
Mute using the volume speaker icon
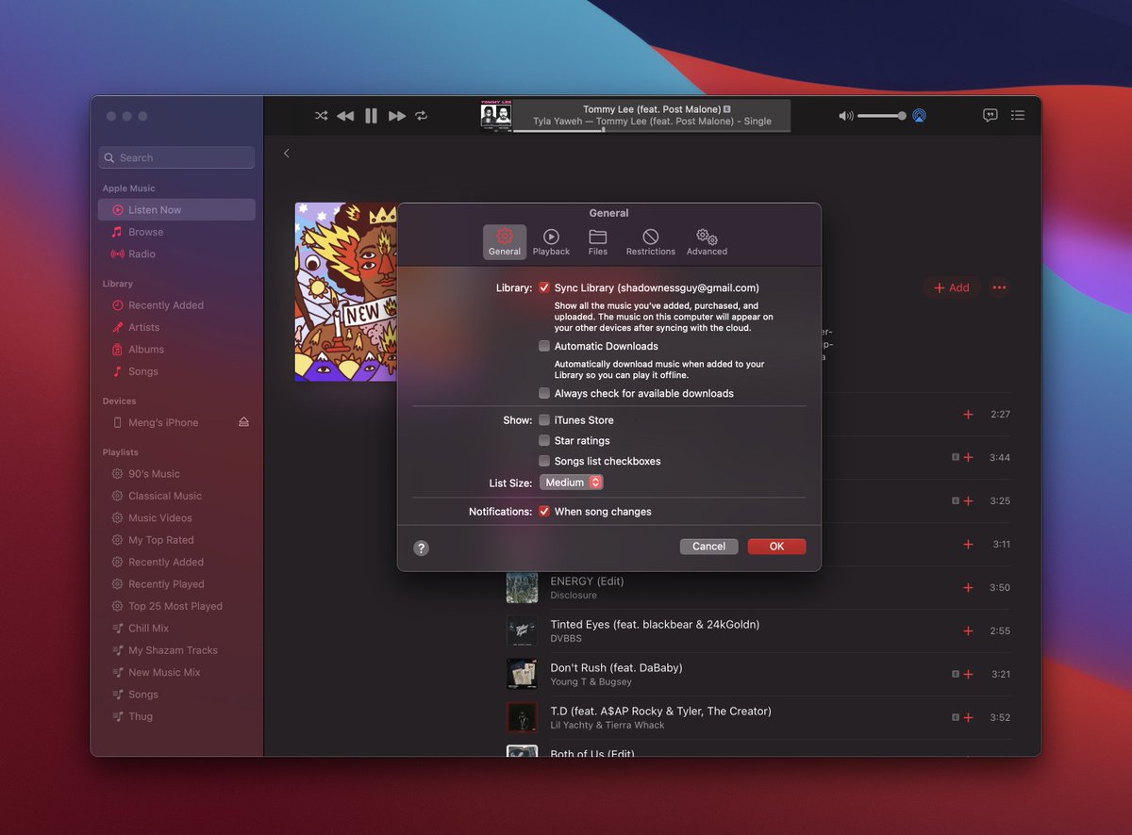tap(846, 116)
